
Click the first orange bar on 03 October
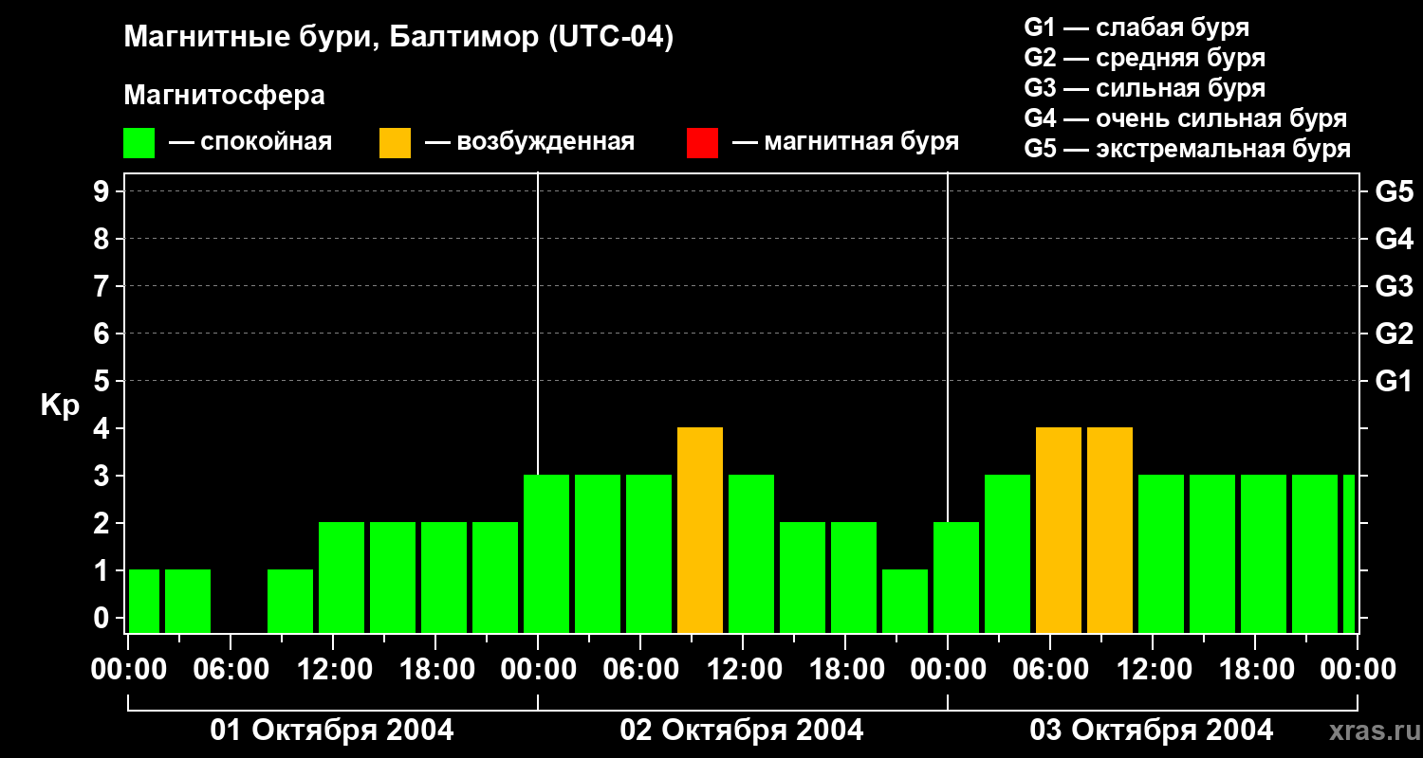1059,531
